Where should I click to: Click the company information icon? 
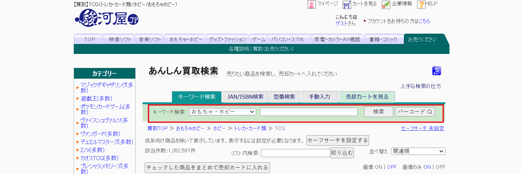coord(386,5)
